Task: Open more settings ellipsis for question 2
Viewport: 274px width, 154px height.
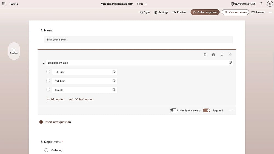Action: tap(231, 110)
